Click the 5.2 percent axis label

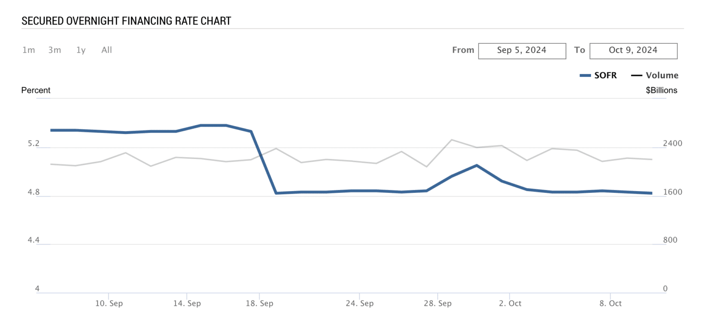pos(34,144)
